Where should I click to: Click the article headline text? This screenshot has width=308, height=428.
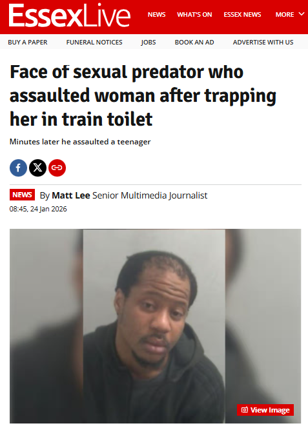click(143, 95)
